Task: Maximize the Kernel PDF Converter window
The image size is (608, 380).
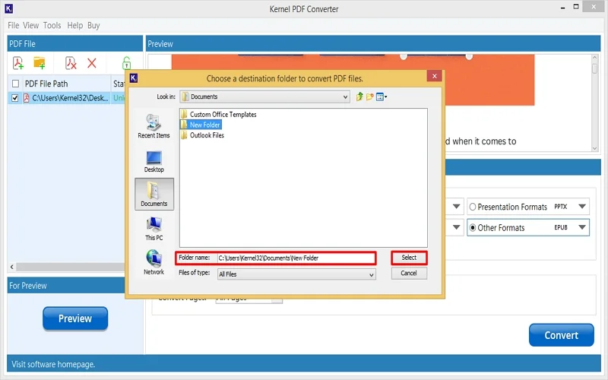Action: pyautogui.click(x=576, y=7)
